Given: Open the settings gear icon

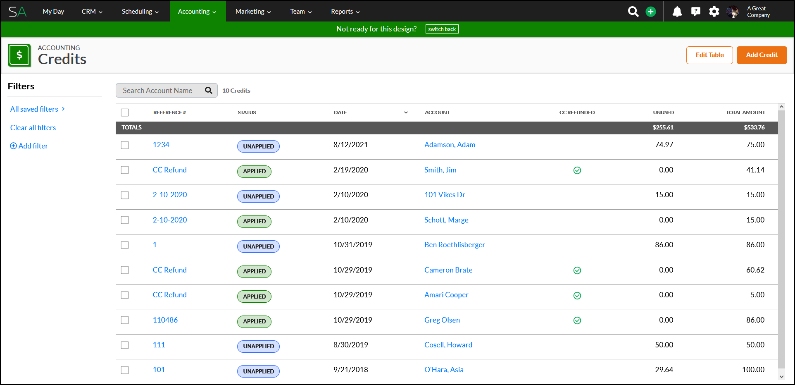Looking at the screenshot, I should pyautogui.click(x=714, y=12).
